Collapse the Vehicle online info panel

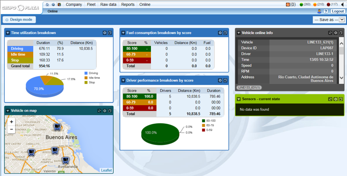pyautogui.click(x=238, y=33)
